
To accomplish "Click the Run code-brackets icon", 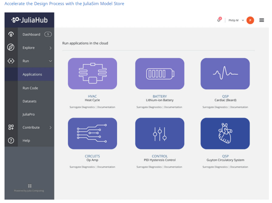I will [x=11, y=61].
